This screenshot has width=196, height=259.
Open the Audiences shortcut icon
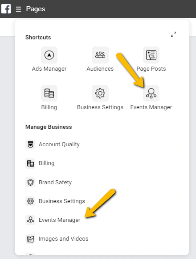pos(100,55)
